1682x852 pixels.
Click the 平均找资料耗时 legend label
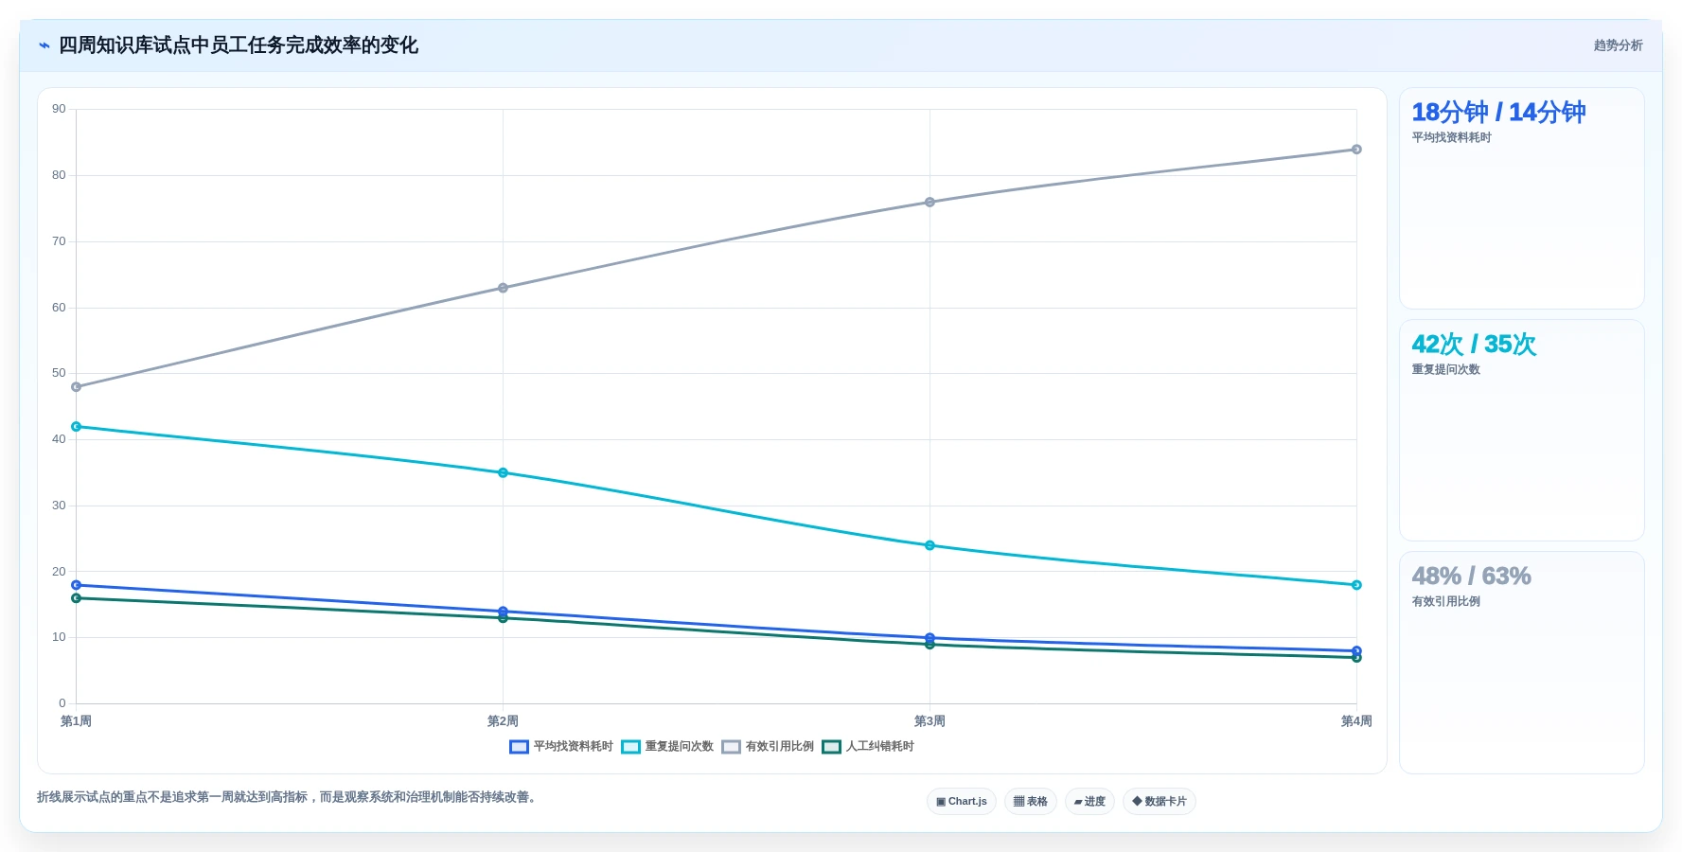point(574,747)
